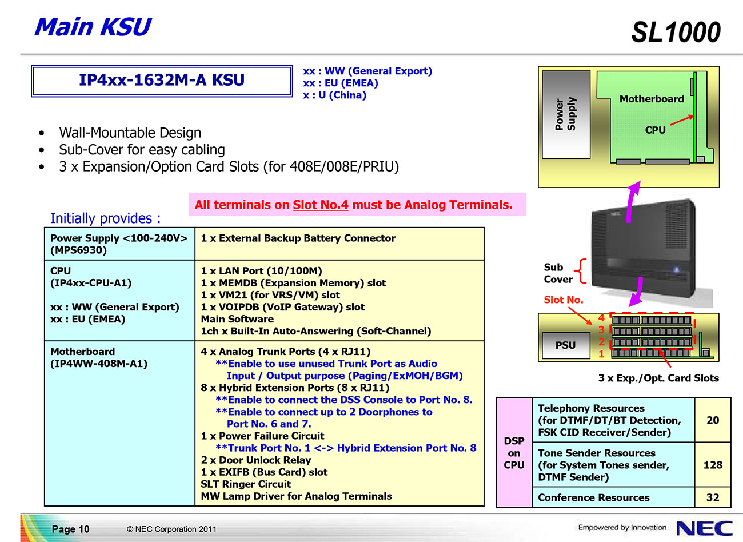Click '1 x VM21 (for VRS/VM) slot' line
The height and width of the screenshot is (542, 743).
tap(270, 295)
